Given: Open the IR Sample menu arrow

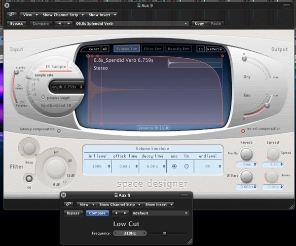Looking at the screenshot, I should coord(71,67).
